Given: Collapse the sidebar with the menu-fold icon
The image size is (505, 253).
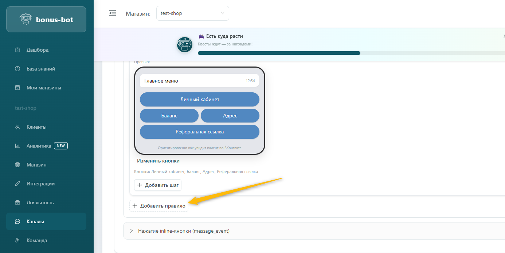Looking at the screenshot, I should 113,13.
